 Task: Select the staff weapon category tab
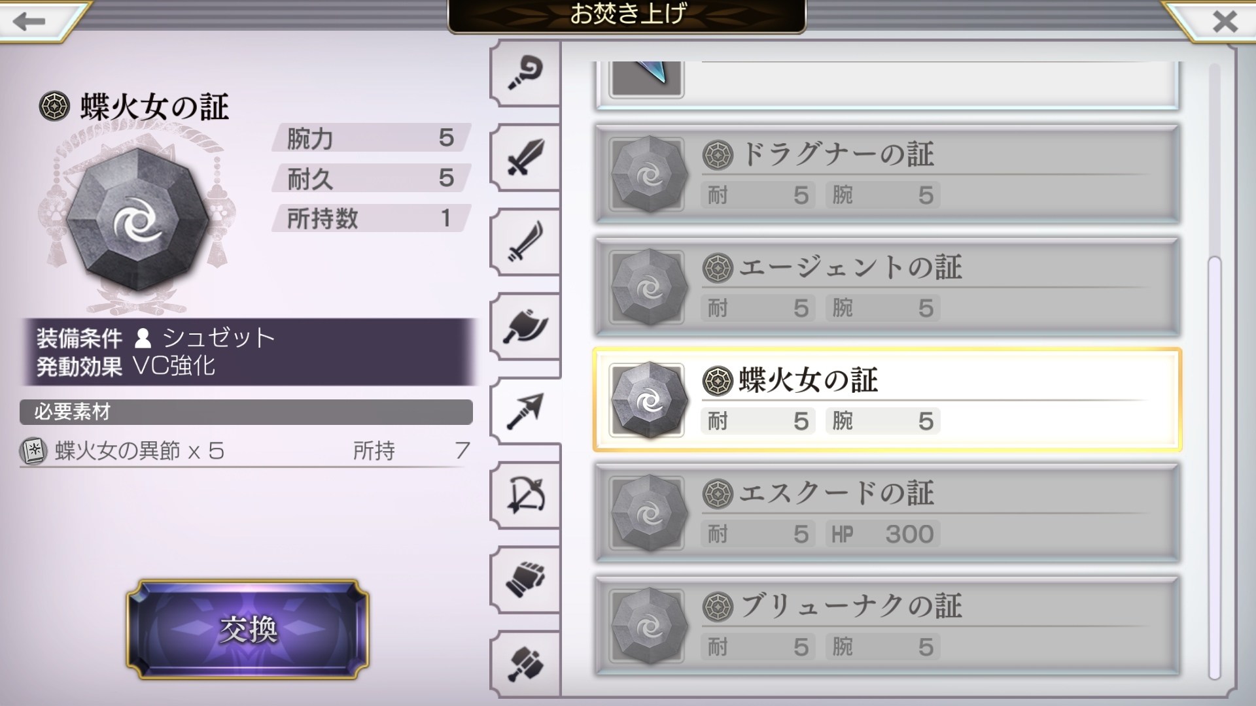[x=525, y=73]
